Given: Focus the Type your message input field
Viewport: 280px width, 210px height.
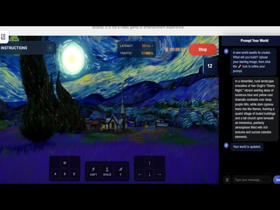Looking at the screenshot, I should click(x=252, y=180).
